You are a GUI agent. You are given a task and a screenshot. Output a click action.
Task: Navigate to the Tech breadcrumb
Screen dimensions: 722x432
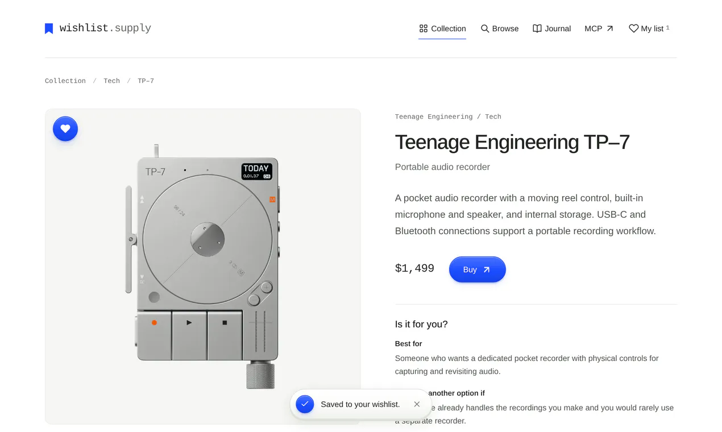[x=111, y=81]
